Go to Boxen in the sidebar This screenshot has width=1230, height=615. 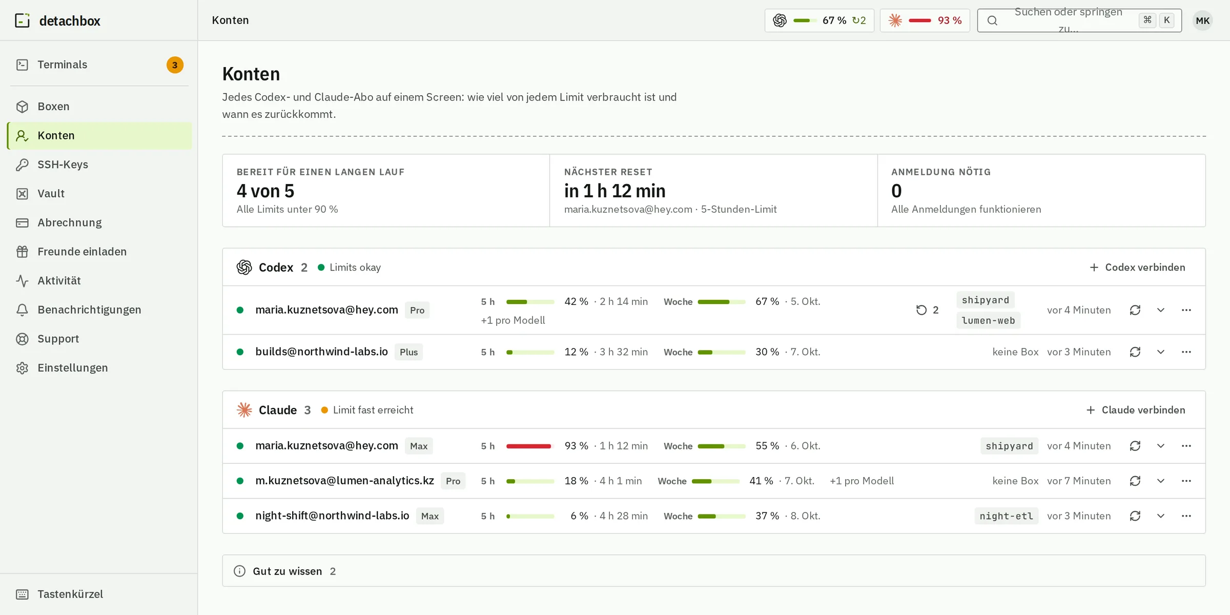click(99, 107)
